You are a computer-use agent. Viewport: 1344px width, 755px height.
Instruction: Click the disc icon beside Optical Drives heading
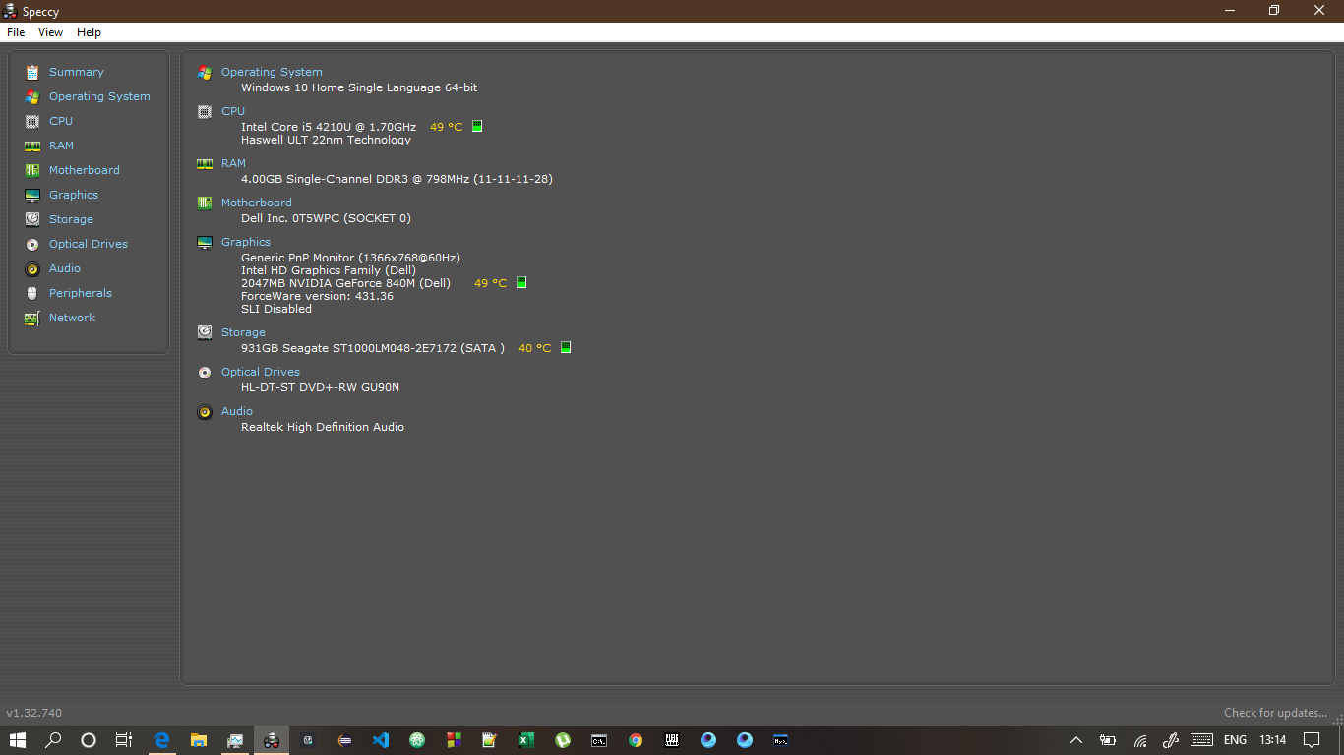(x=205, y=372)
